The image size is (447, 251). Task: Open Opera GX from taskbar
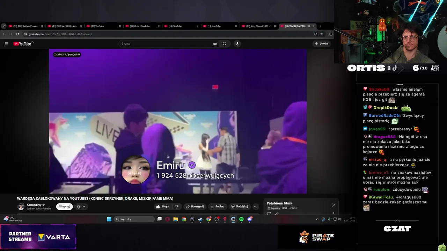[168, 219]
